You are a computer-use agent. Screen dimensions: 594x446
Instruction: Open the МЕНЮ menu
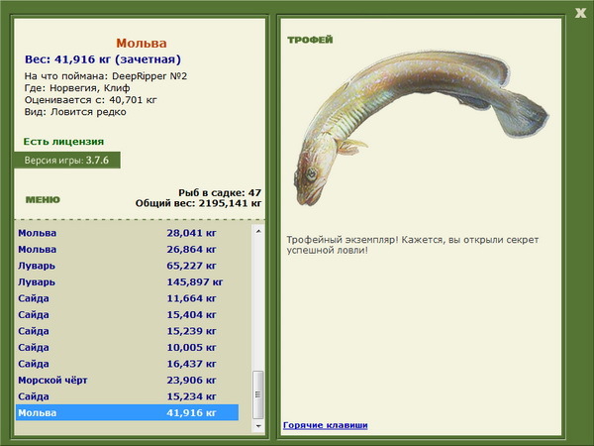43,200
